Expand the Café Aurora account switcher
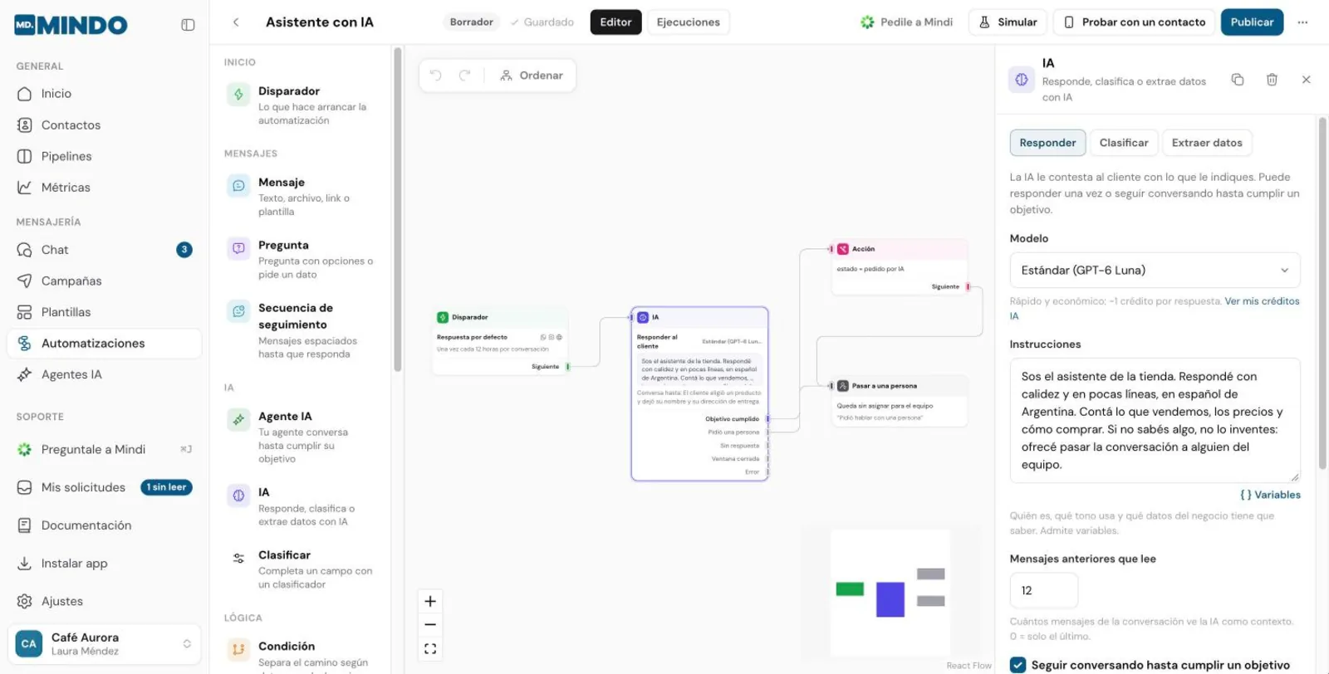1329x674 pixels. [105, 644]
